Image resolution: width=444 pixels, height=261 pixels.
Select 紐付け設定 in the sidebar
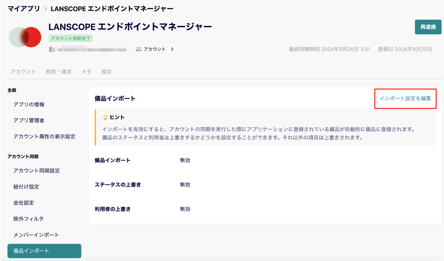point(26,187)
